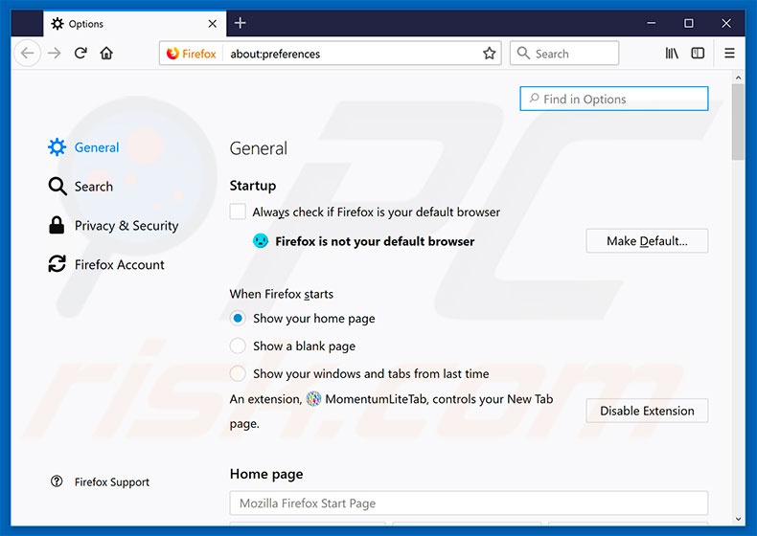Viewport: 757px width, 536px height.
Task: Click the scrollbar down arrow
Action: (738, 519)
